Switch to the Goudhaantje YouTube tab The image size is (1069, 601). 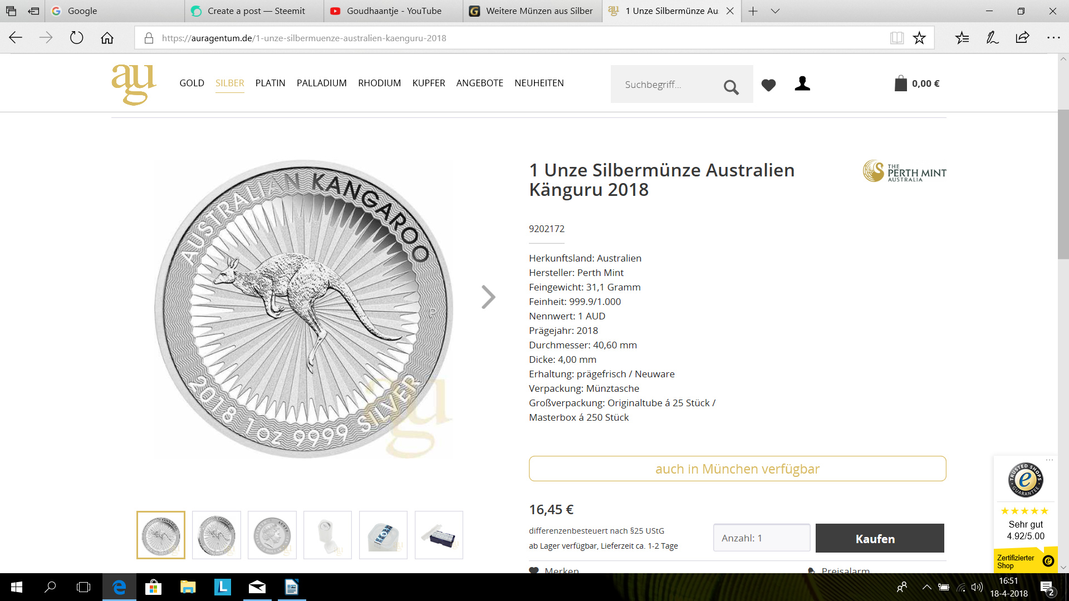pos(393,11)
